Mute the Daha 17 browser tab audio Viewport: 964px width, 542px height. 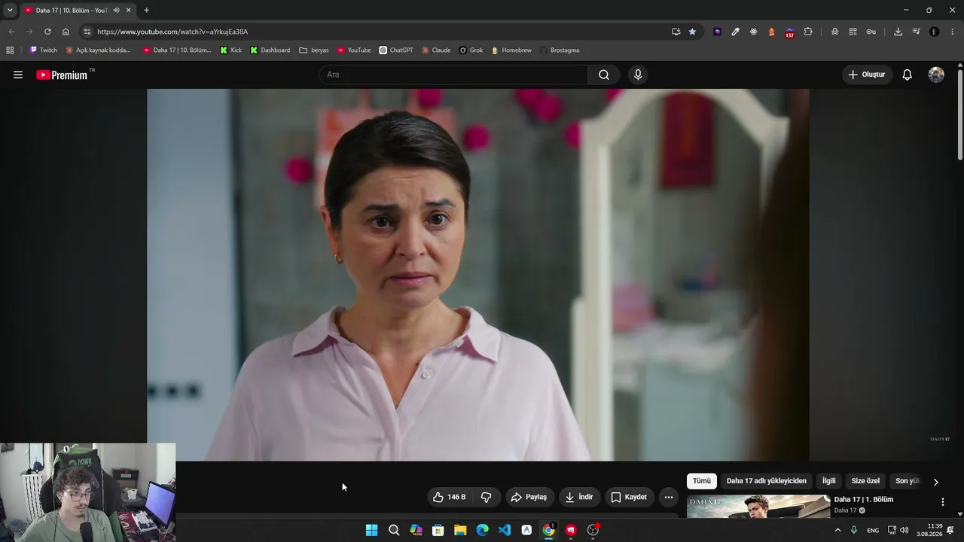point(116,10)
